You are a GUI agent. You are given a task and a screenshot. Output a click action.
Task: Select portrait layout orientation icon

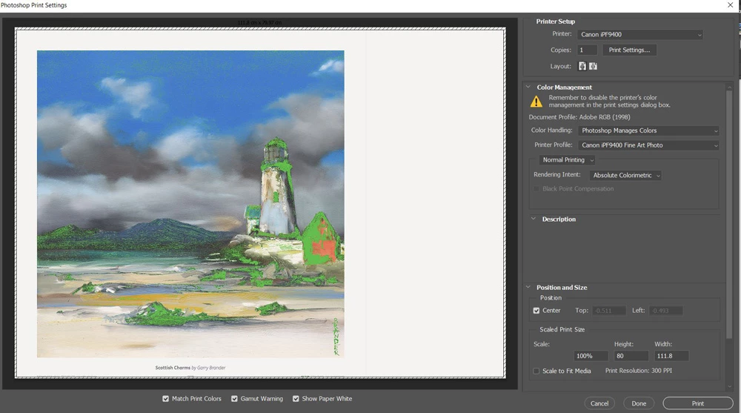582,66
